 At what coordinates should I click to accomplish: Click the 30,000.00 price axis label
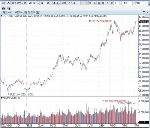144,72
